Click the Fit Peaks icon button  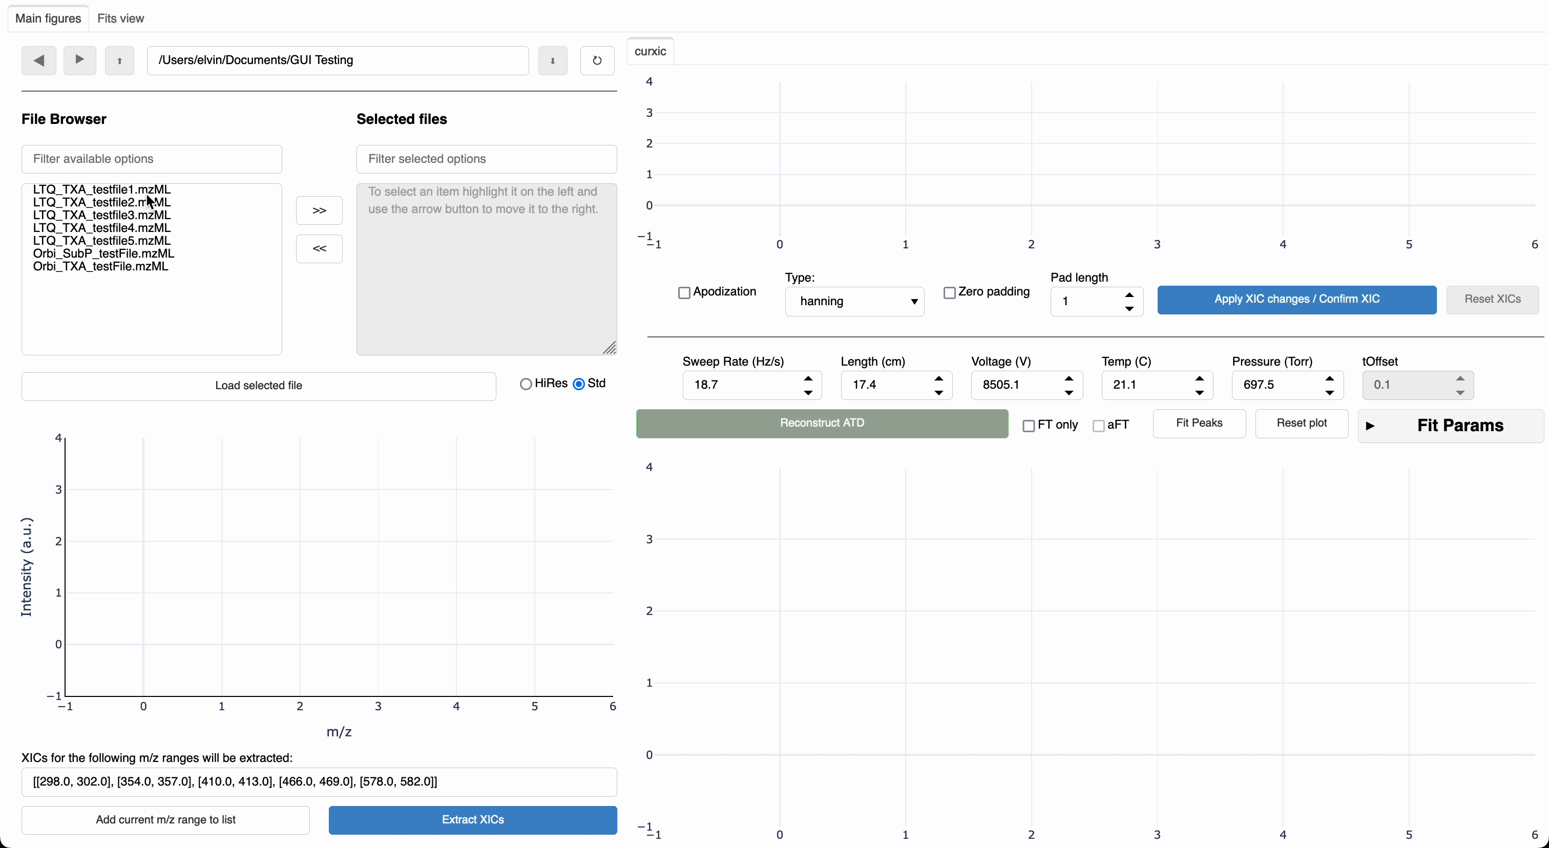[1199, 423]
